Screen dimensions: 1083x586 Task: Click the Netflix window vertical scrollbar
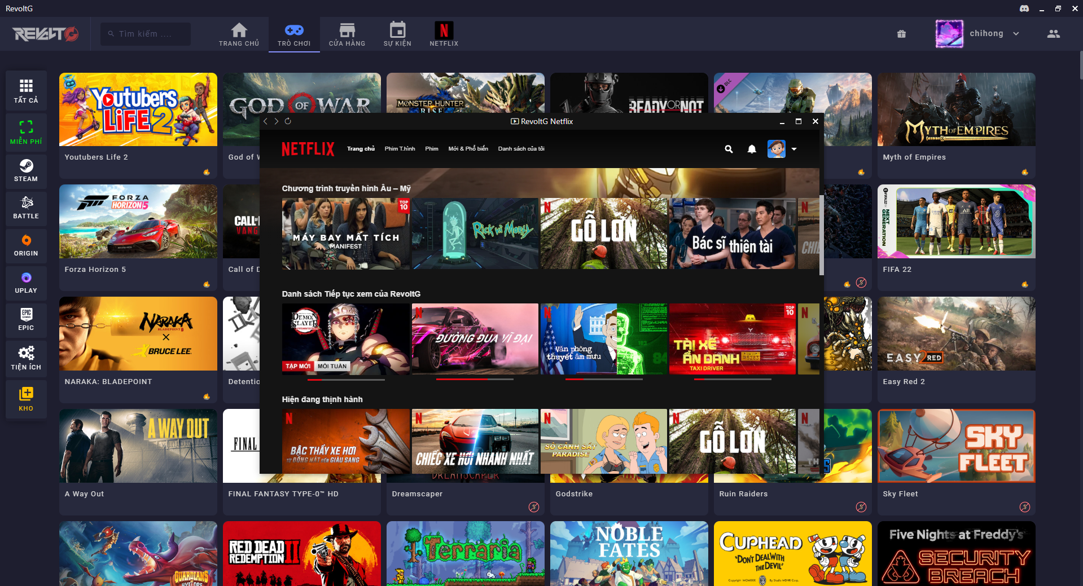(x=822, y=235)
